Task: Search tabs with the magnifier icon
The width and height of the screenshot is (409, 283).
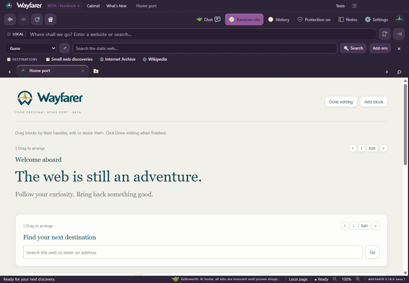Action: tap(399, 72)
